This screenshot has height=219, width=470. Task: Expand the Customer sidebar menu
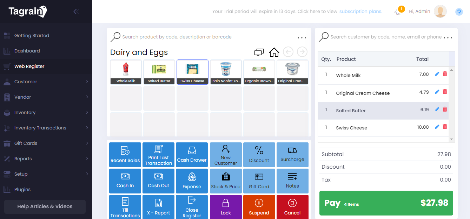pos(46,82)
